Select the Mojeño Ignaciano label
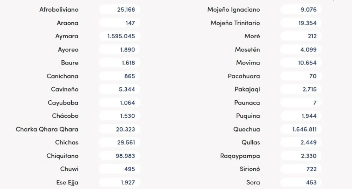The height and width of the screenshot is (189, 352). (233, 10)
